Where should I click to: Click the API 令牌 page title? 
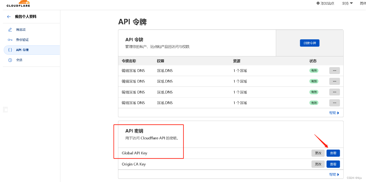pos(132,22)
